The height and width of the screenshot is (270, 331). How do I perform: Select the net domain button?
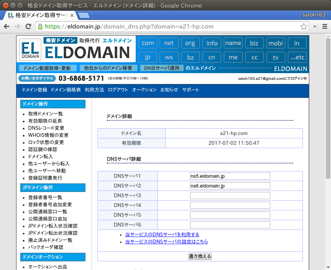click(169, 43)
